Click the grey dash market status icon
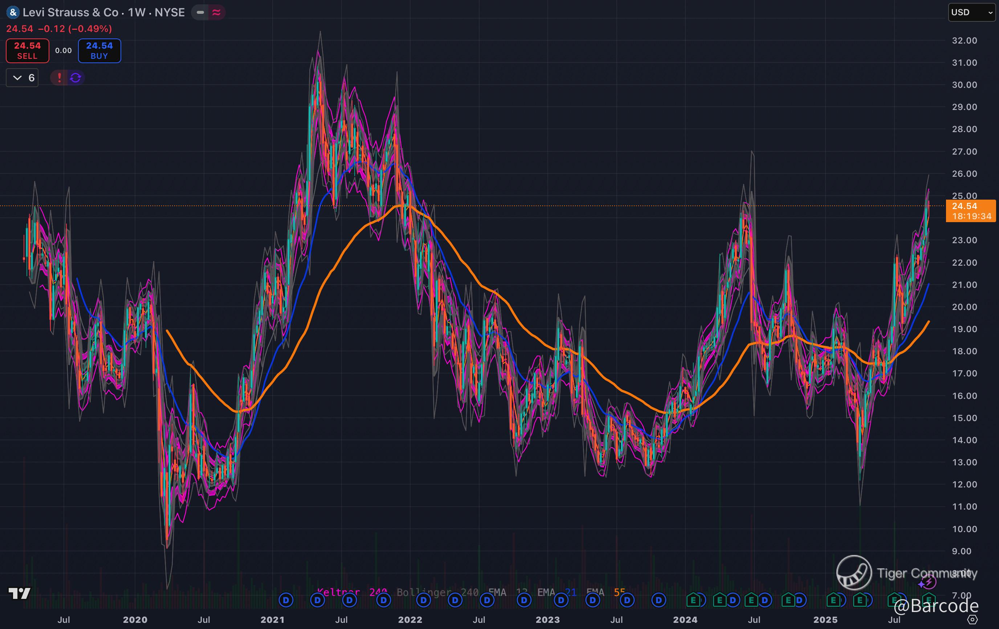Viewport: 999px width, 629px height. 200,12
